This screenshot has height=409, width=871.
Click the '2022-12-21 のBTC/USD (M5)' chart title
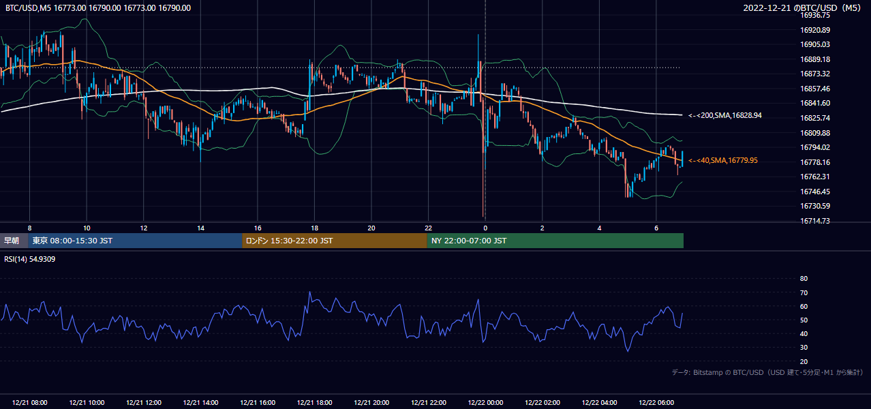coord(804,7)
